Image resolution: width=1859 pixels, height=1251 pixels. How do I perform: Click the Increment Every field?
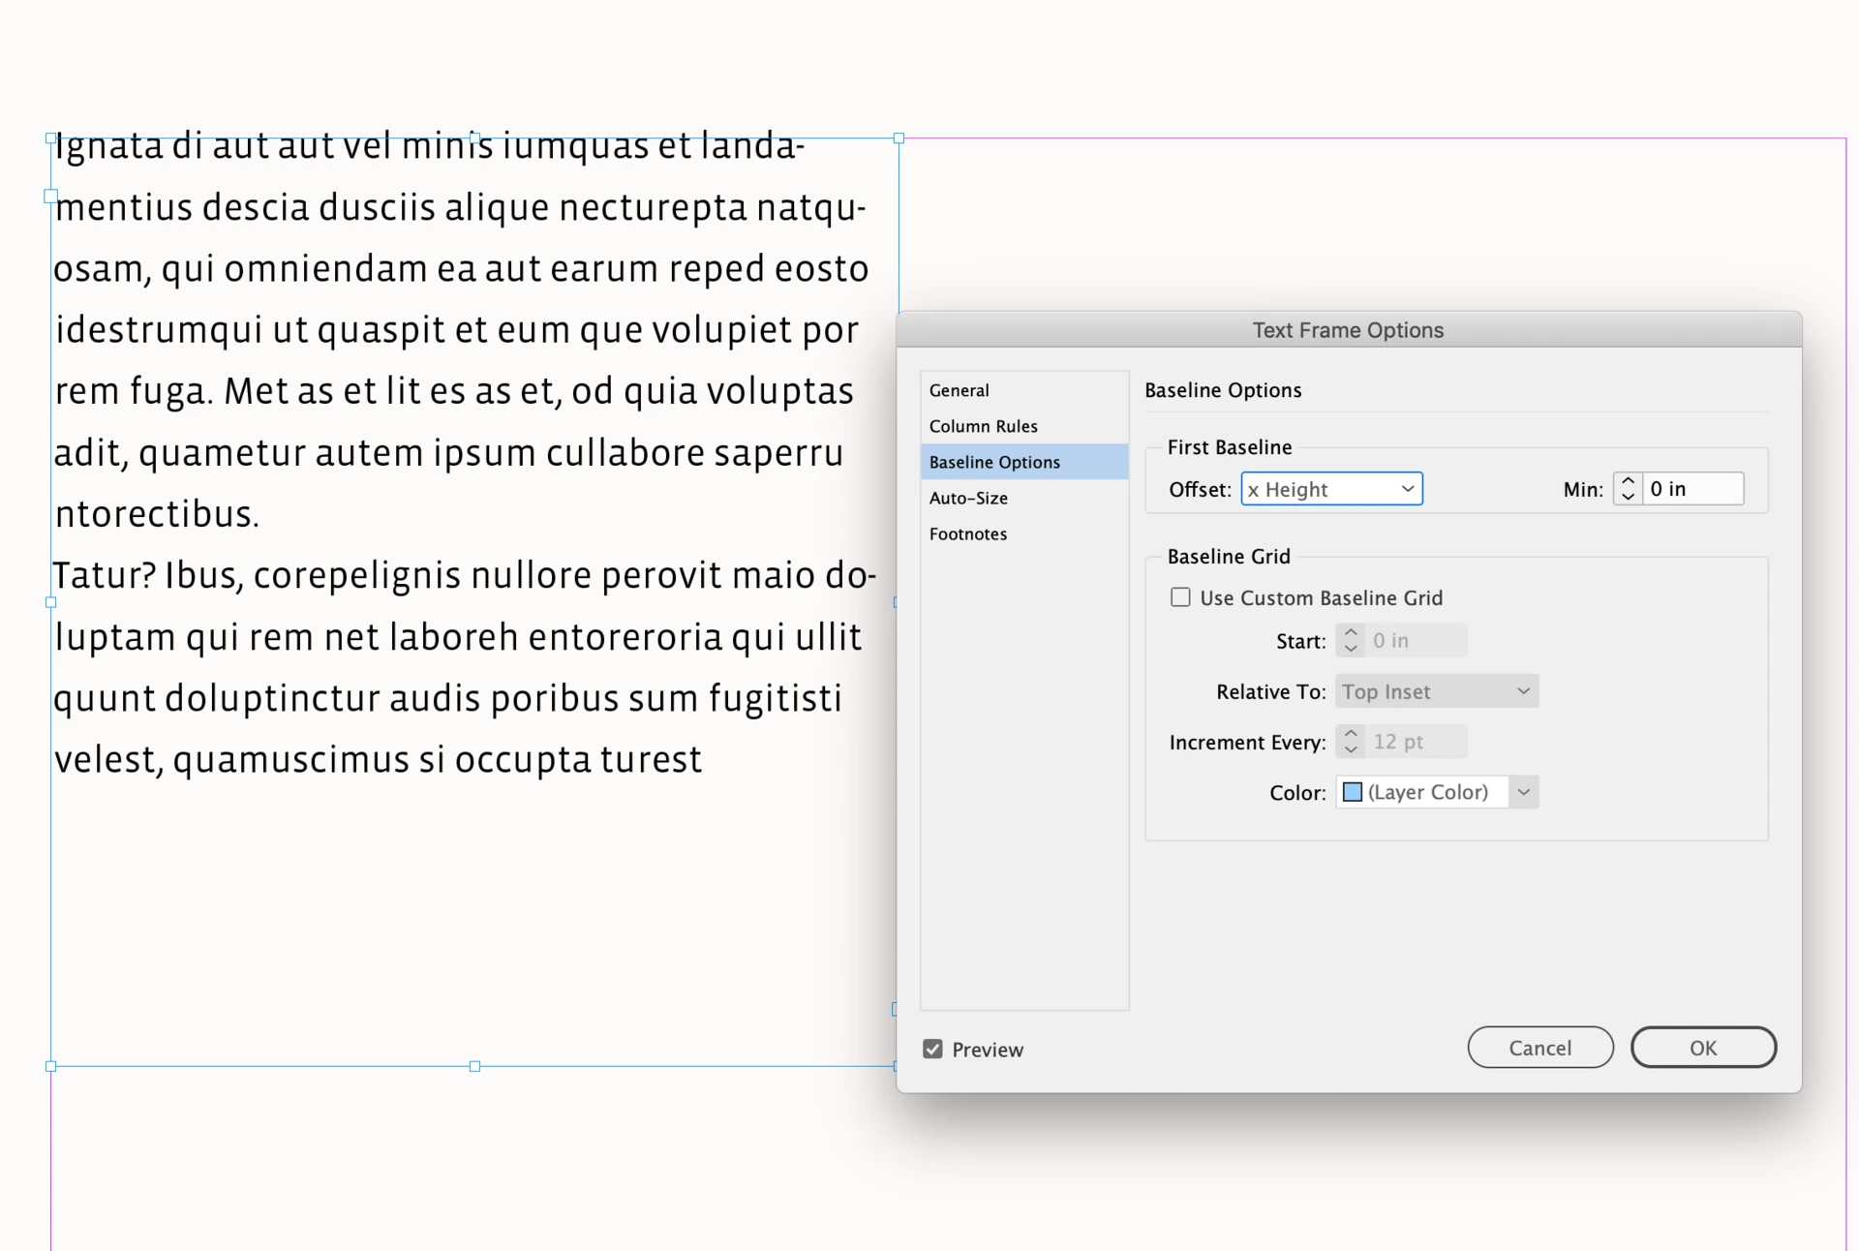point(1416,742)
